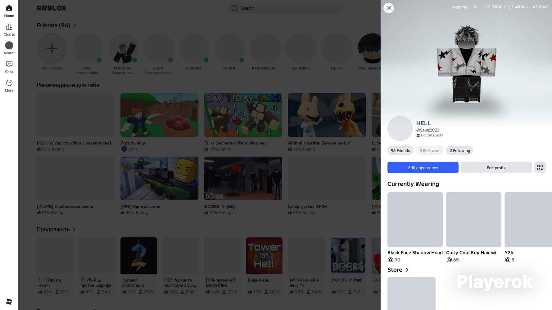Click the Search input field
The image size is (552, 310).
286,8
